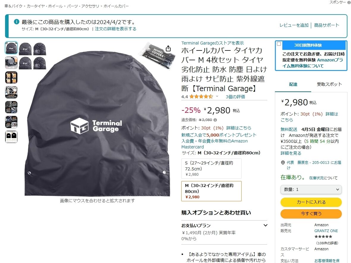This screenshot has height=263, width=351.
Task: Open the rating breakdown arrow next to the stars
Action: [217, 96]
